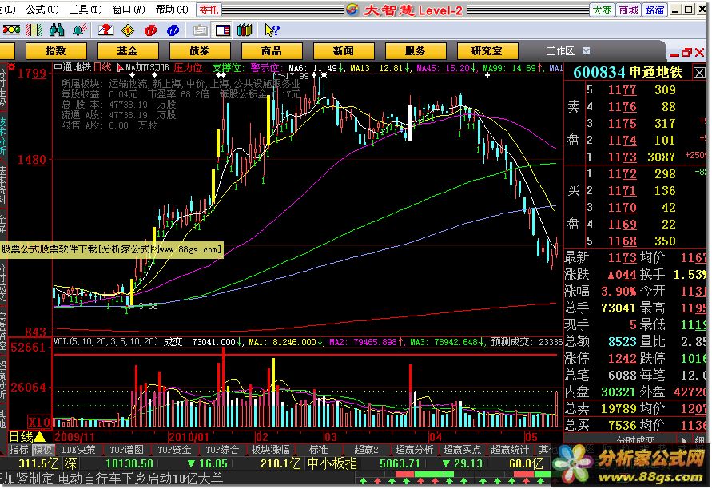
Task: Click the red minimize dash in chart corner
Action: click(x=674, y=54)
